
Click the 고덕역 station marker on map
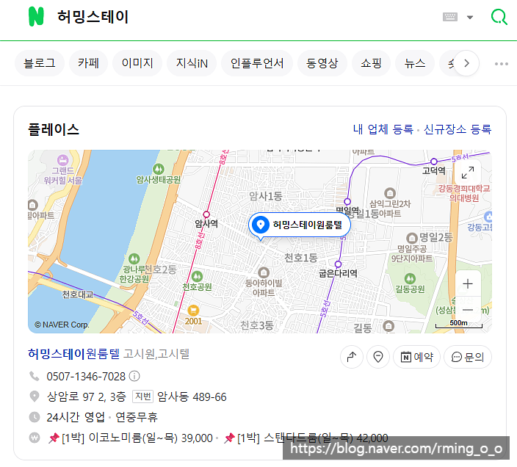(434, 162)
